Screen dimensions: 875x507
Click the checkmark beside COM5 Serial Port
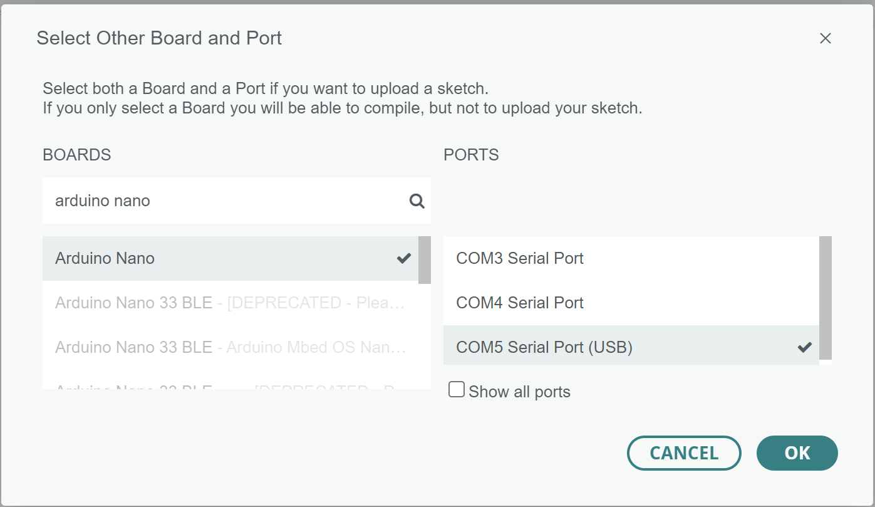pyautogui.click(x=805, y=347)
